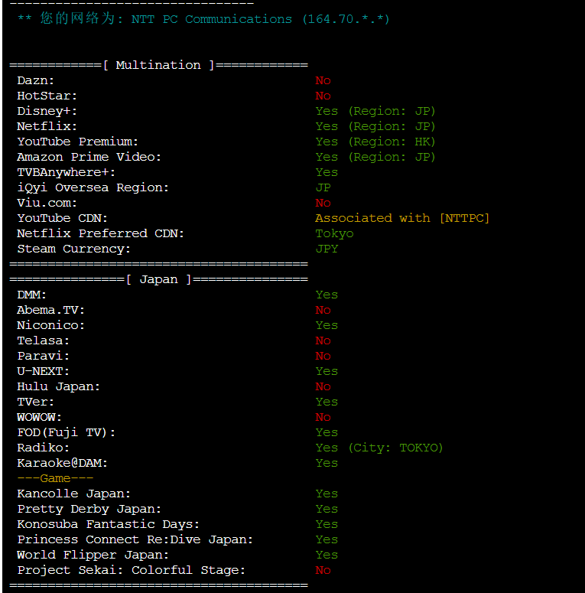
Task: Select the 'Yes' result for TVer
Action: 327,402
